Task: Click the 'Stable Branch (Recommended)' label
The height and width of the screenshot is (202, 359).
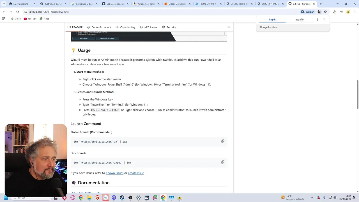Action: 91,132
